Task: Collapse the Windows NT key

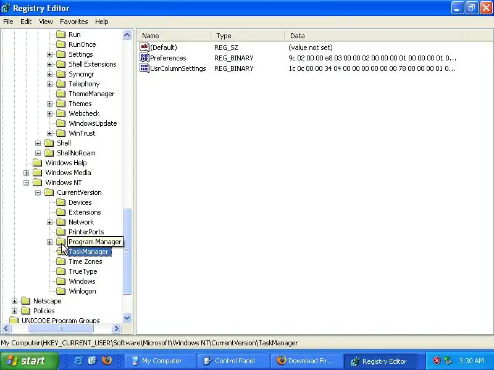Action: click(26, 183)
